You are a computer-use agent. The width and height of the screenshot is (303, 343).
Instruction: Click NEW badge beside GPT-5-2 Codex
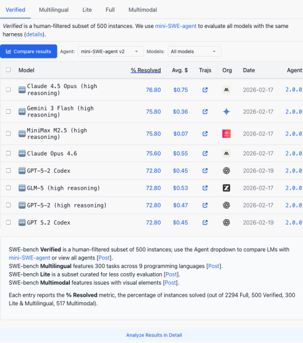pyautogui.click(x=22, y=170)
